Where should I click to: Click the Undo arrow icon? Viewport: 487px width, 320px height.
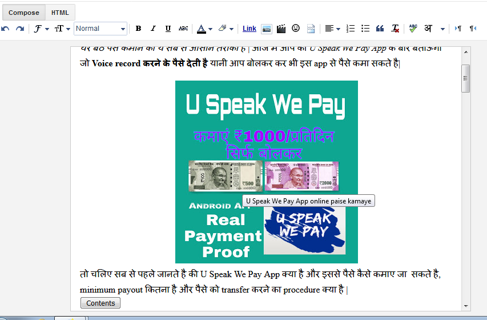tap(5, 29)
